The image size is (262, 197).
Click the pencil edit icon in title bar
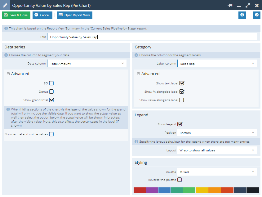5,5
